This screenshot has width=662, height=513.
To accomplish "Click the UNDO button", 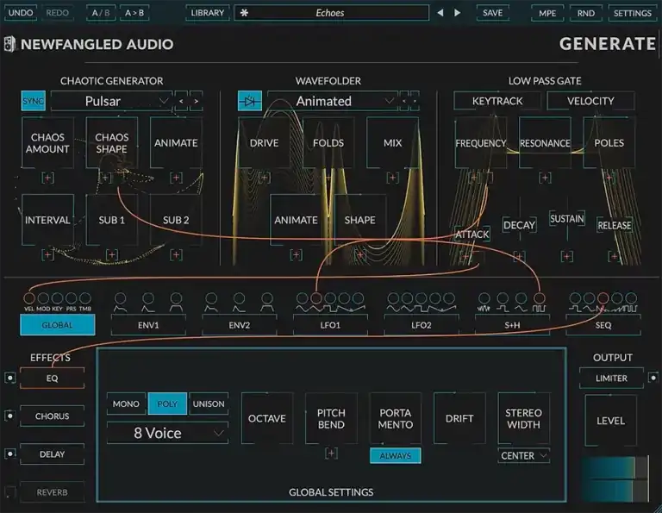I will (21, 13).
